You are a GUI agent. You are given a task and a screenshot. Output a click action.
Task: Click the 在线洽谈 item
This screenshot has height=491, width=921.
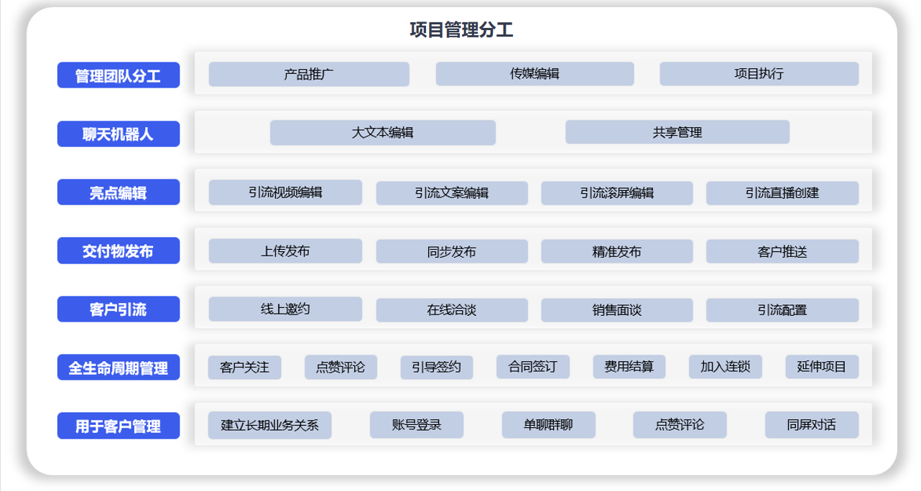[451, 310]
